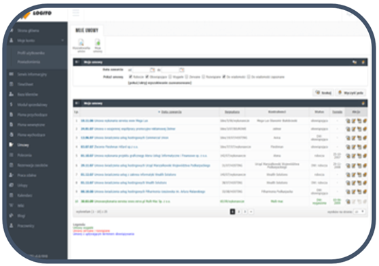
Task: Click the 'do' date input field
Action: [170, 70]
